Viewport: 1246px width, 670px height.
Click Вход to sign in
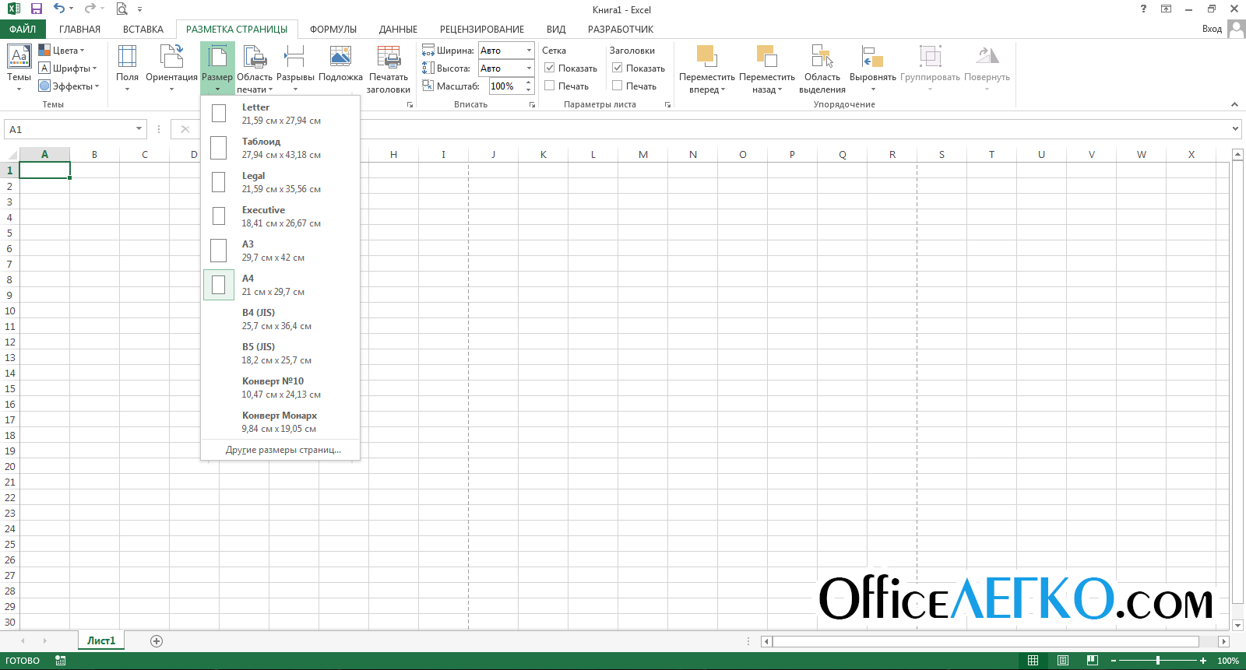tap(1212, 29)
